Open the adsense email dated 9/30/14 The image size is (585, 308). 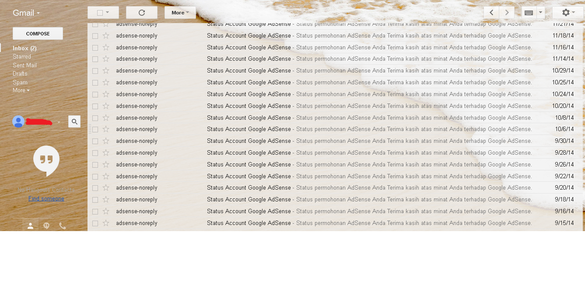[x=335, y=141]
